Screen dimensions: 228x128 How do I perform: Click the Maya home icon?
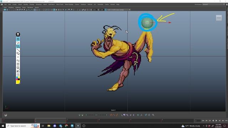click(2, 5)
